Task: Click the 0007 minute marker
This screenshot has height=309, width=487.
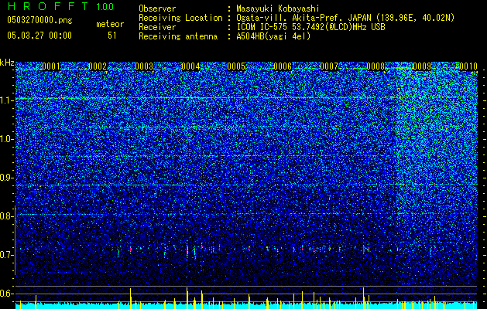Action: tap(329, 66)
